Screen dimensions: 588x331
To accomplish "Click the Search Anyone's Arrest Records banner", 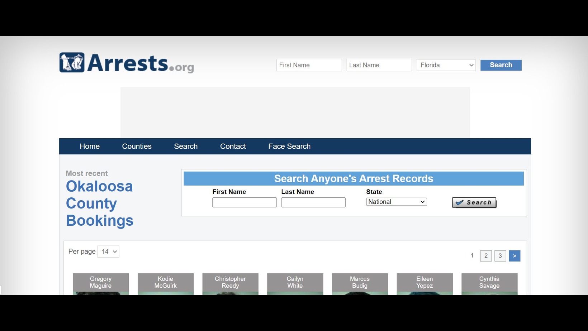I will 354,179.
